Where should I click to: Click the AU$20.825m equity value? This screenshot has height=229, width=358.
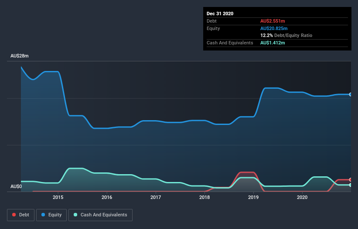[x=274, y=28]
